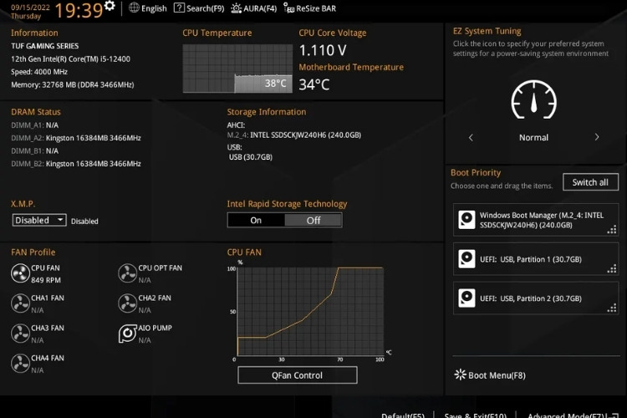627x418 pixels.
Task: Open the English language menu
Action: tap(148, 8)
